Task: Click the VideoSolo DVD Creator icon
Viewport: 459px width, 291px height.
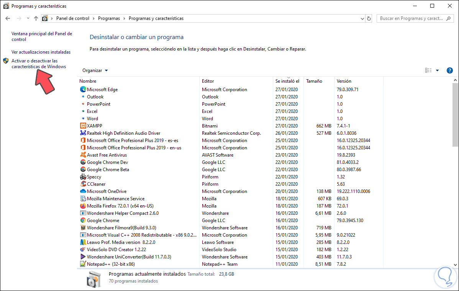Action: (x=83, y=250)
